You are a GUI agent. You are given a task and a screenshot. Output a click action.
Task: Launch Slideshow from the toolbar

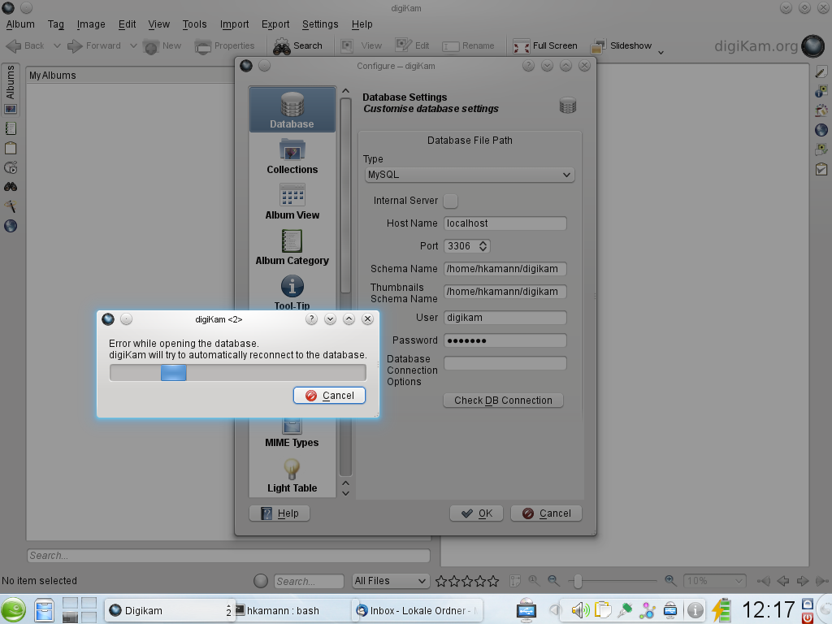click(622, 45)
